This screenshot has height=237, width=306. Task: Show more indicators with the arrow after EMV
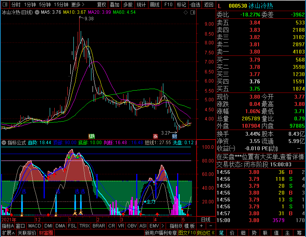coord(163,226)
